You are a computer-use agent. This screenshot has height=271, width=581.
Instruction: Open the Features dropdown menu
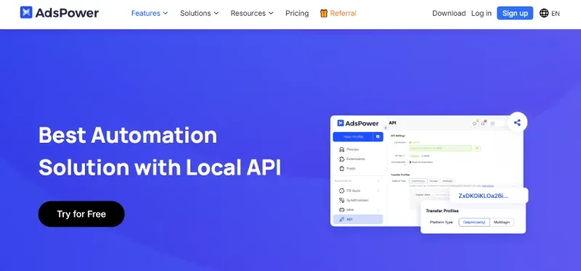pos(150,13)
